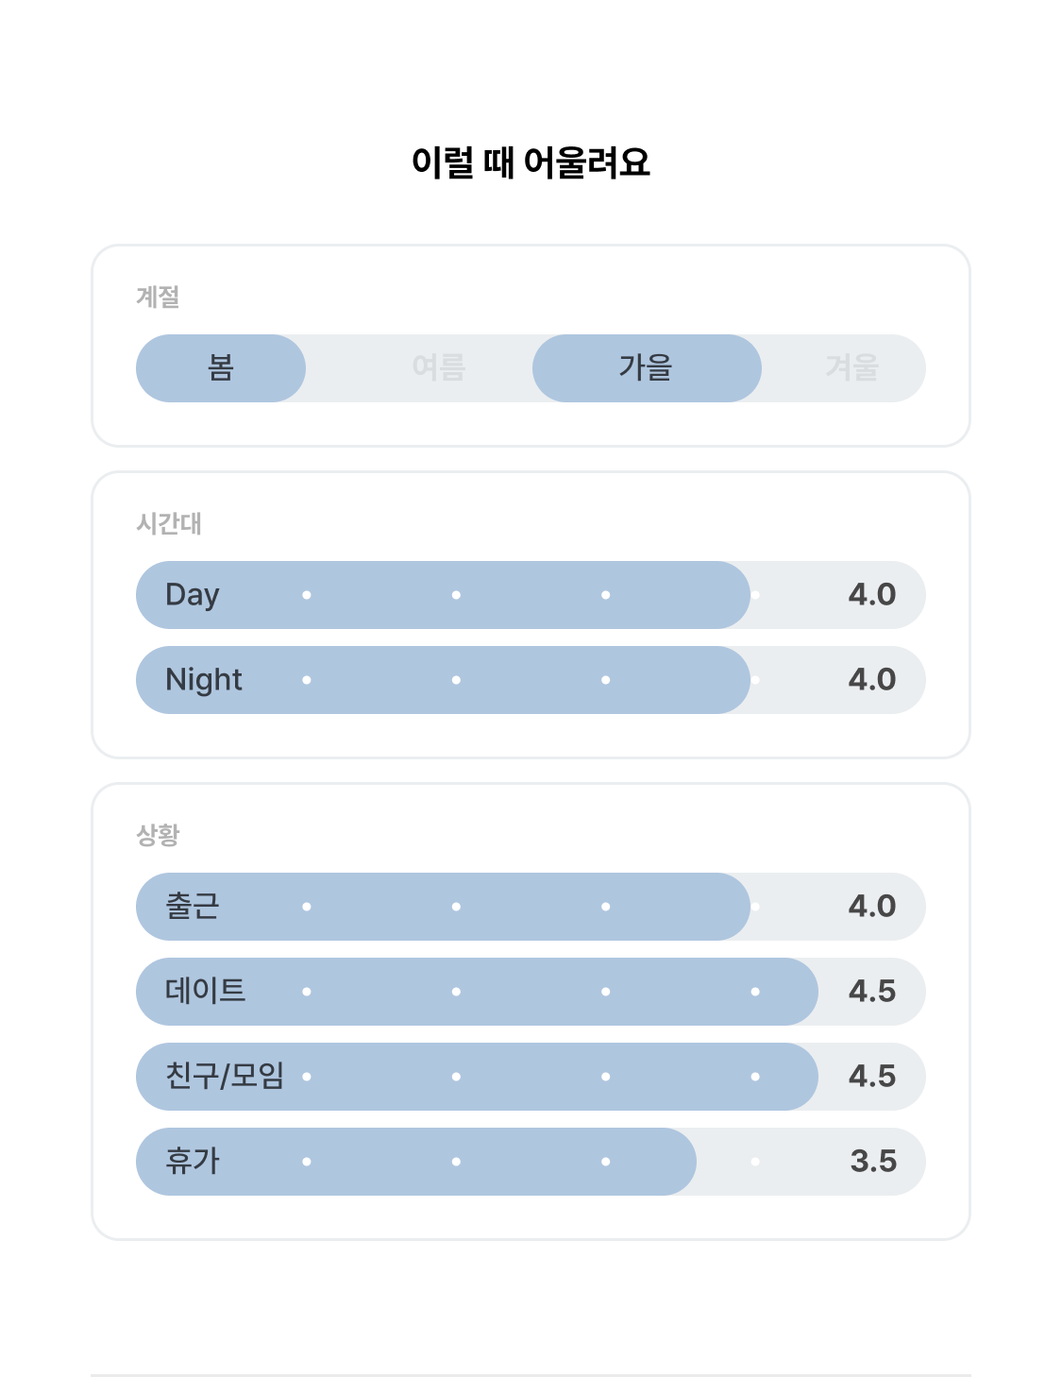
Task: Enable the 겨울 season option
Action: 851,368
